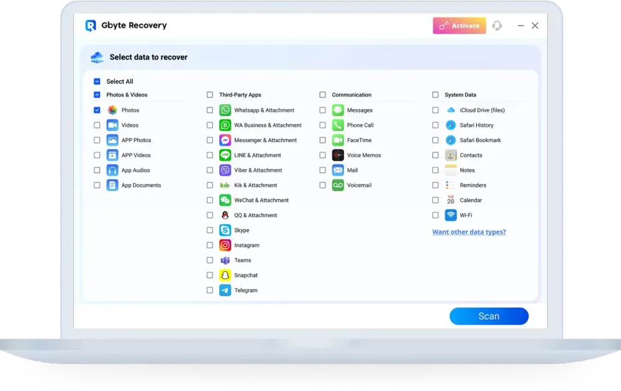Open the Want other data types link
621x391 pixels.
pyautogui.click(x=469, y=232)
